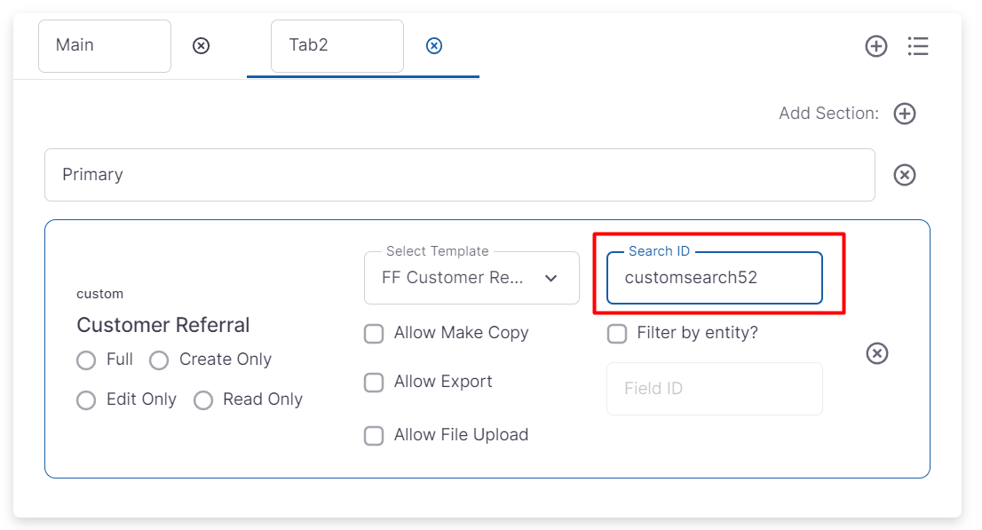Screen dimensions: 982x530
Task: Remove the Customer Referral record row
Action: pyautogui.click(x=877, y=353)
